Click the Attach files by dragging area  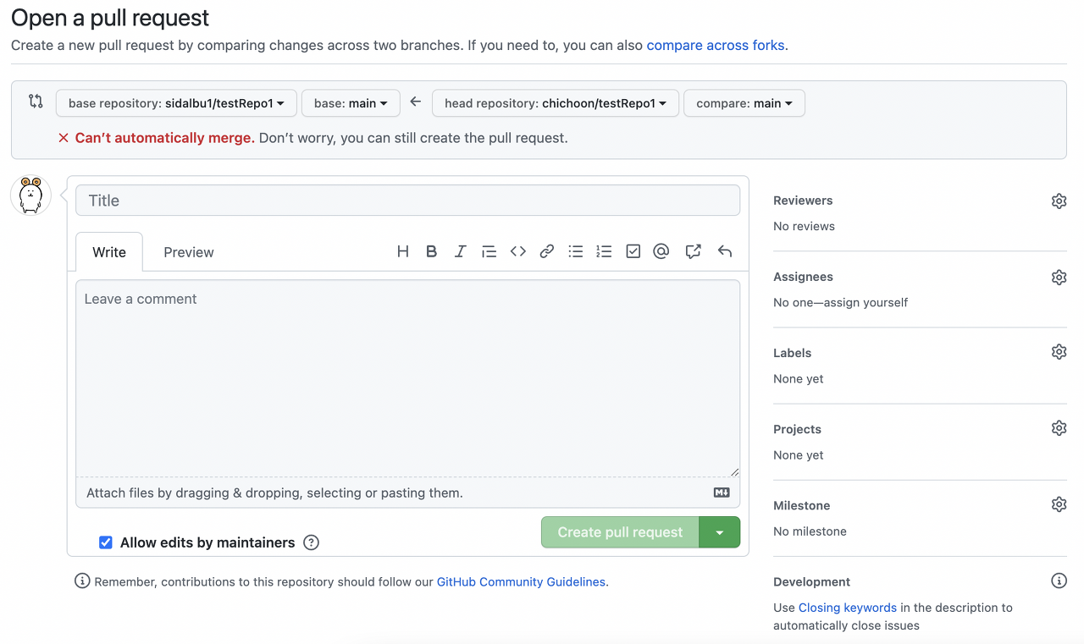coord(407,493)
